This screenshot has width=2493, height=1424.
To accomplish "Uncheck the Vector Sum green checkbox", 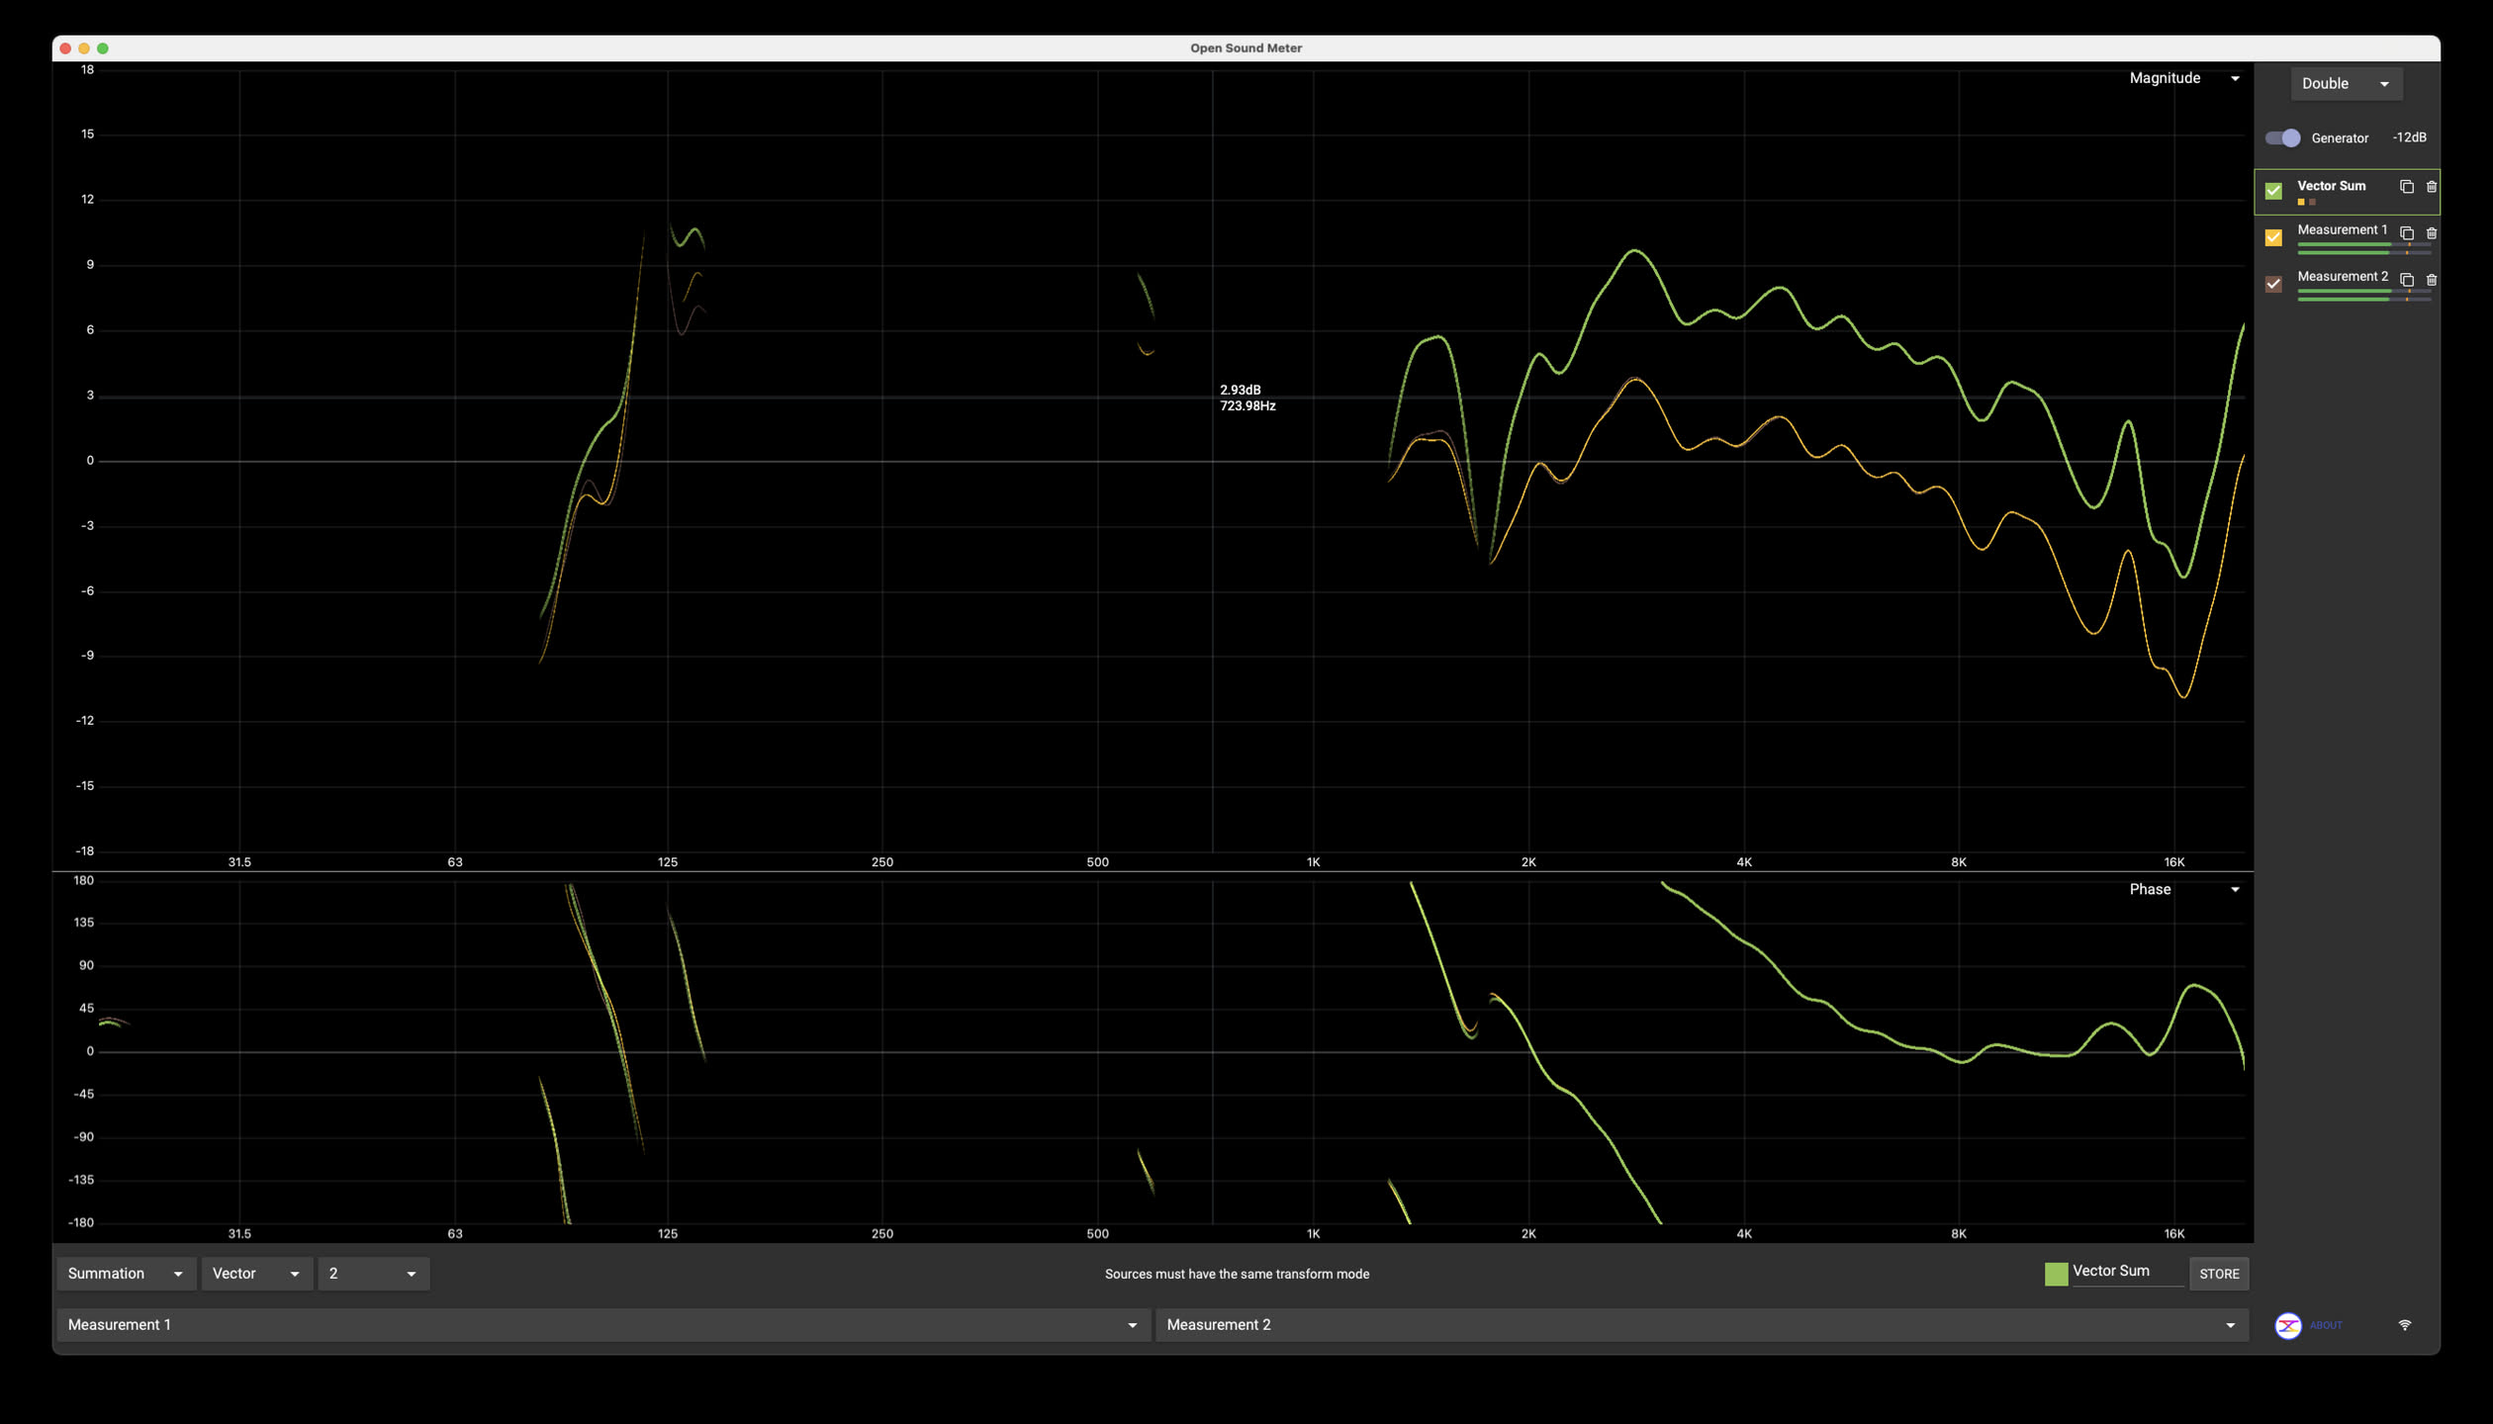I will (x=2273, y=191).
